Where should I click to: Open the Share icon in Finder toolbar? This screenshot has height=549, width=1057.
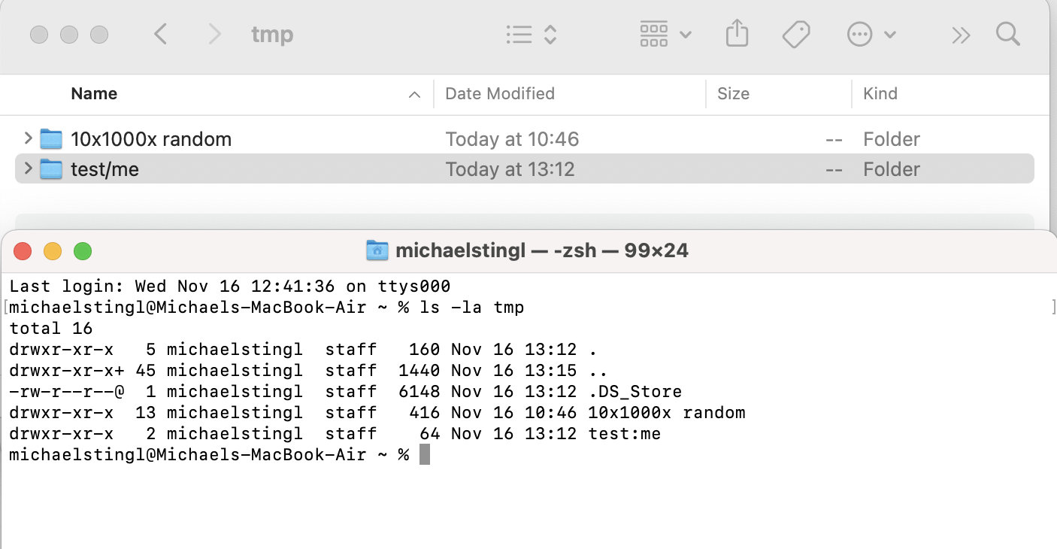(737, 34)
